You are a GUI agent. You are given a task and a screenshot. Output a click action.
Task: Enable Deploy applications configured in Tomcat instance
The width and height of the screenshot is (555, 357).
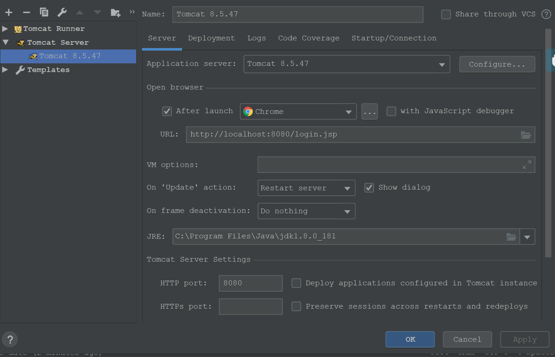296,283
